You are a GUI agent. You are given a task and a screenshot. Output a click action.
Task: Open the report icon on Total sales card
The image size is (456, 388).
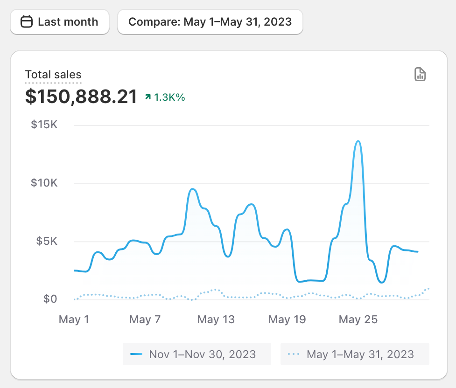click(x=420, y=75)
